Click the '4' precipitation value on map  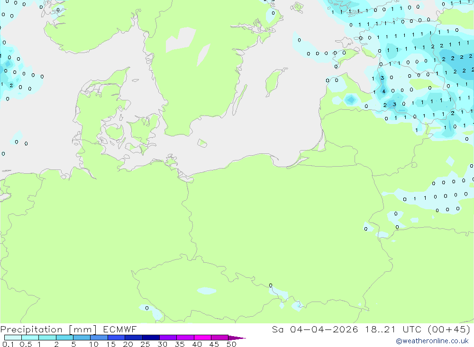click(383, 91)
